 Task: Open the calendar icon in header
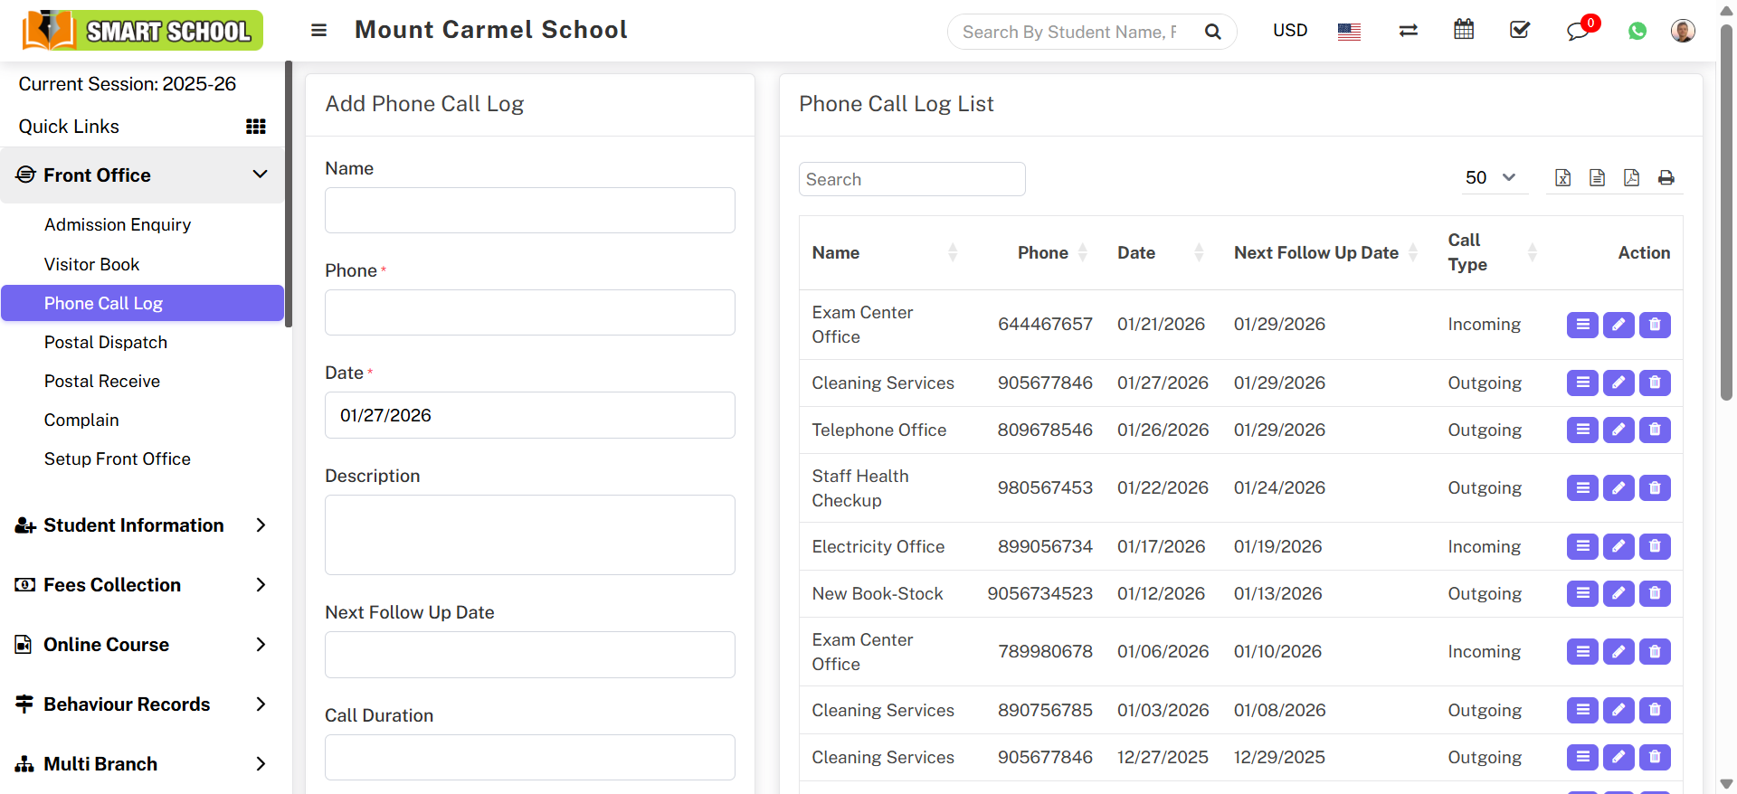pyautogui.click(x=1463, y=30)
